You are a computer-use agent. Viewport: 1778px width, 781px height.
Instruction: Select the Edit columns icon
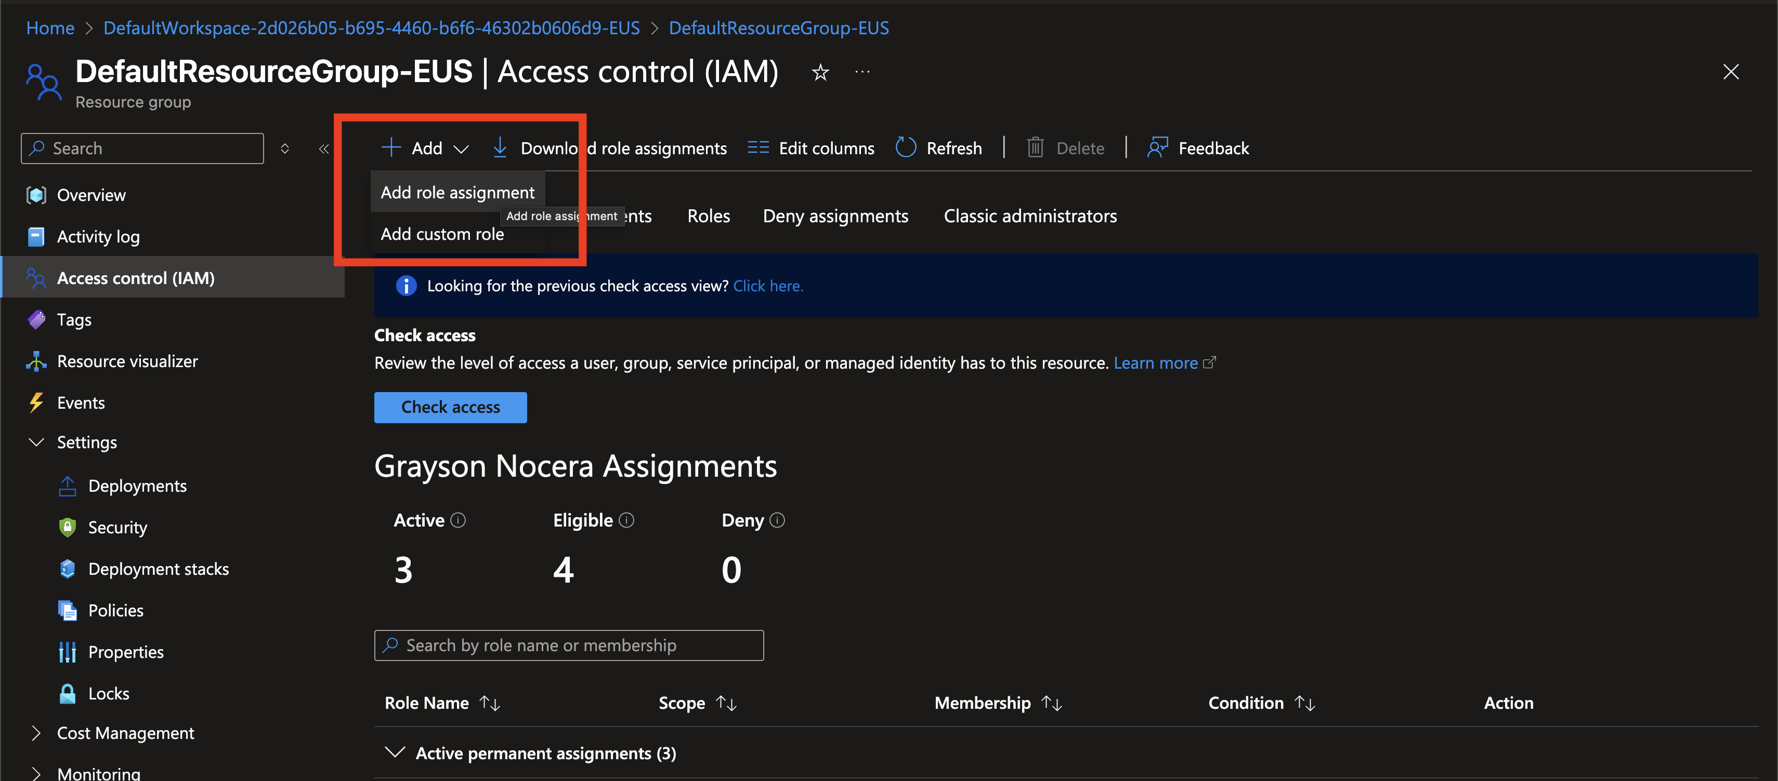[757, 147]
